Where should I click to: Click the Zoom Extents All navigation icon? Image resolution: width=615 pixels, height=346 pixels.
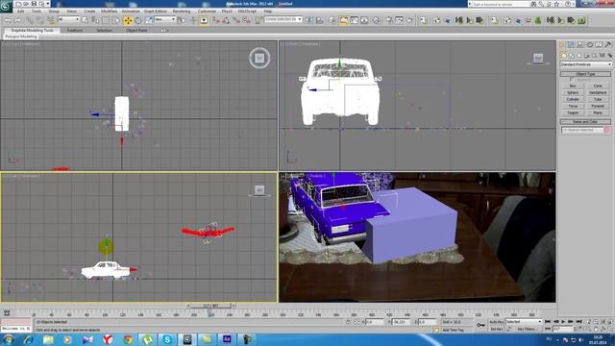(610, 321)
